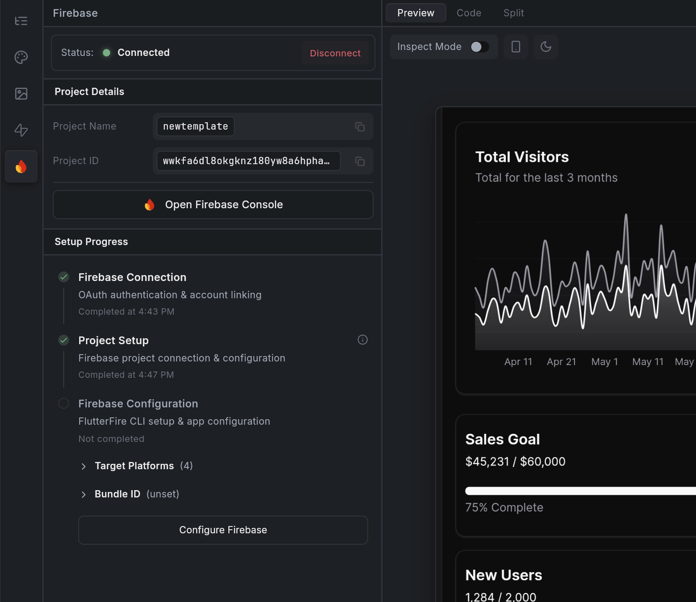Click 'OAuth authentication & account linking' text
The height and width of the screenshot is (602, 696).
170,295
